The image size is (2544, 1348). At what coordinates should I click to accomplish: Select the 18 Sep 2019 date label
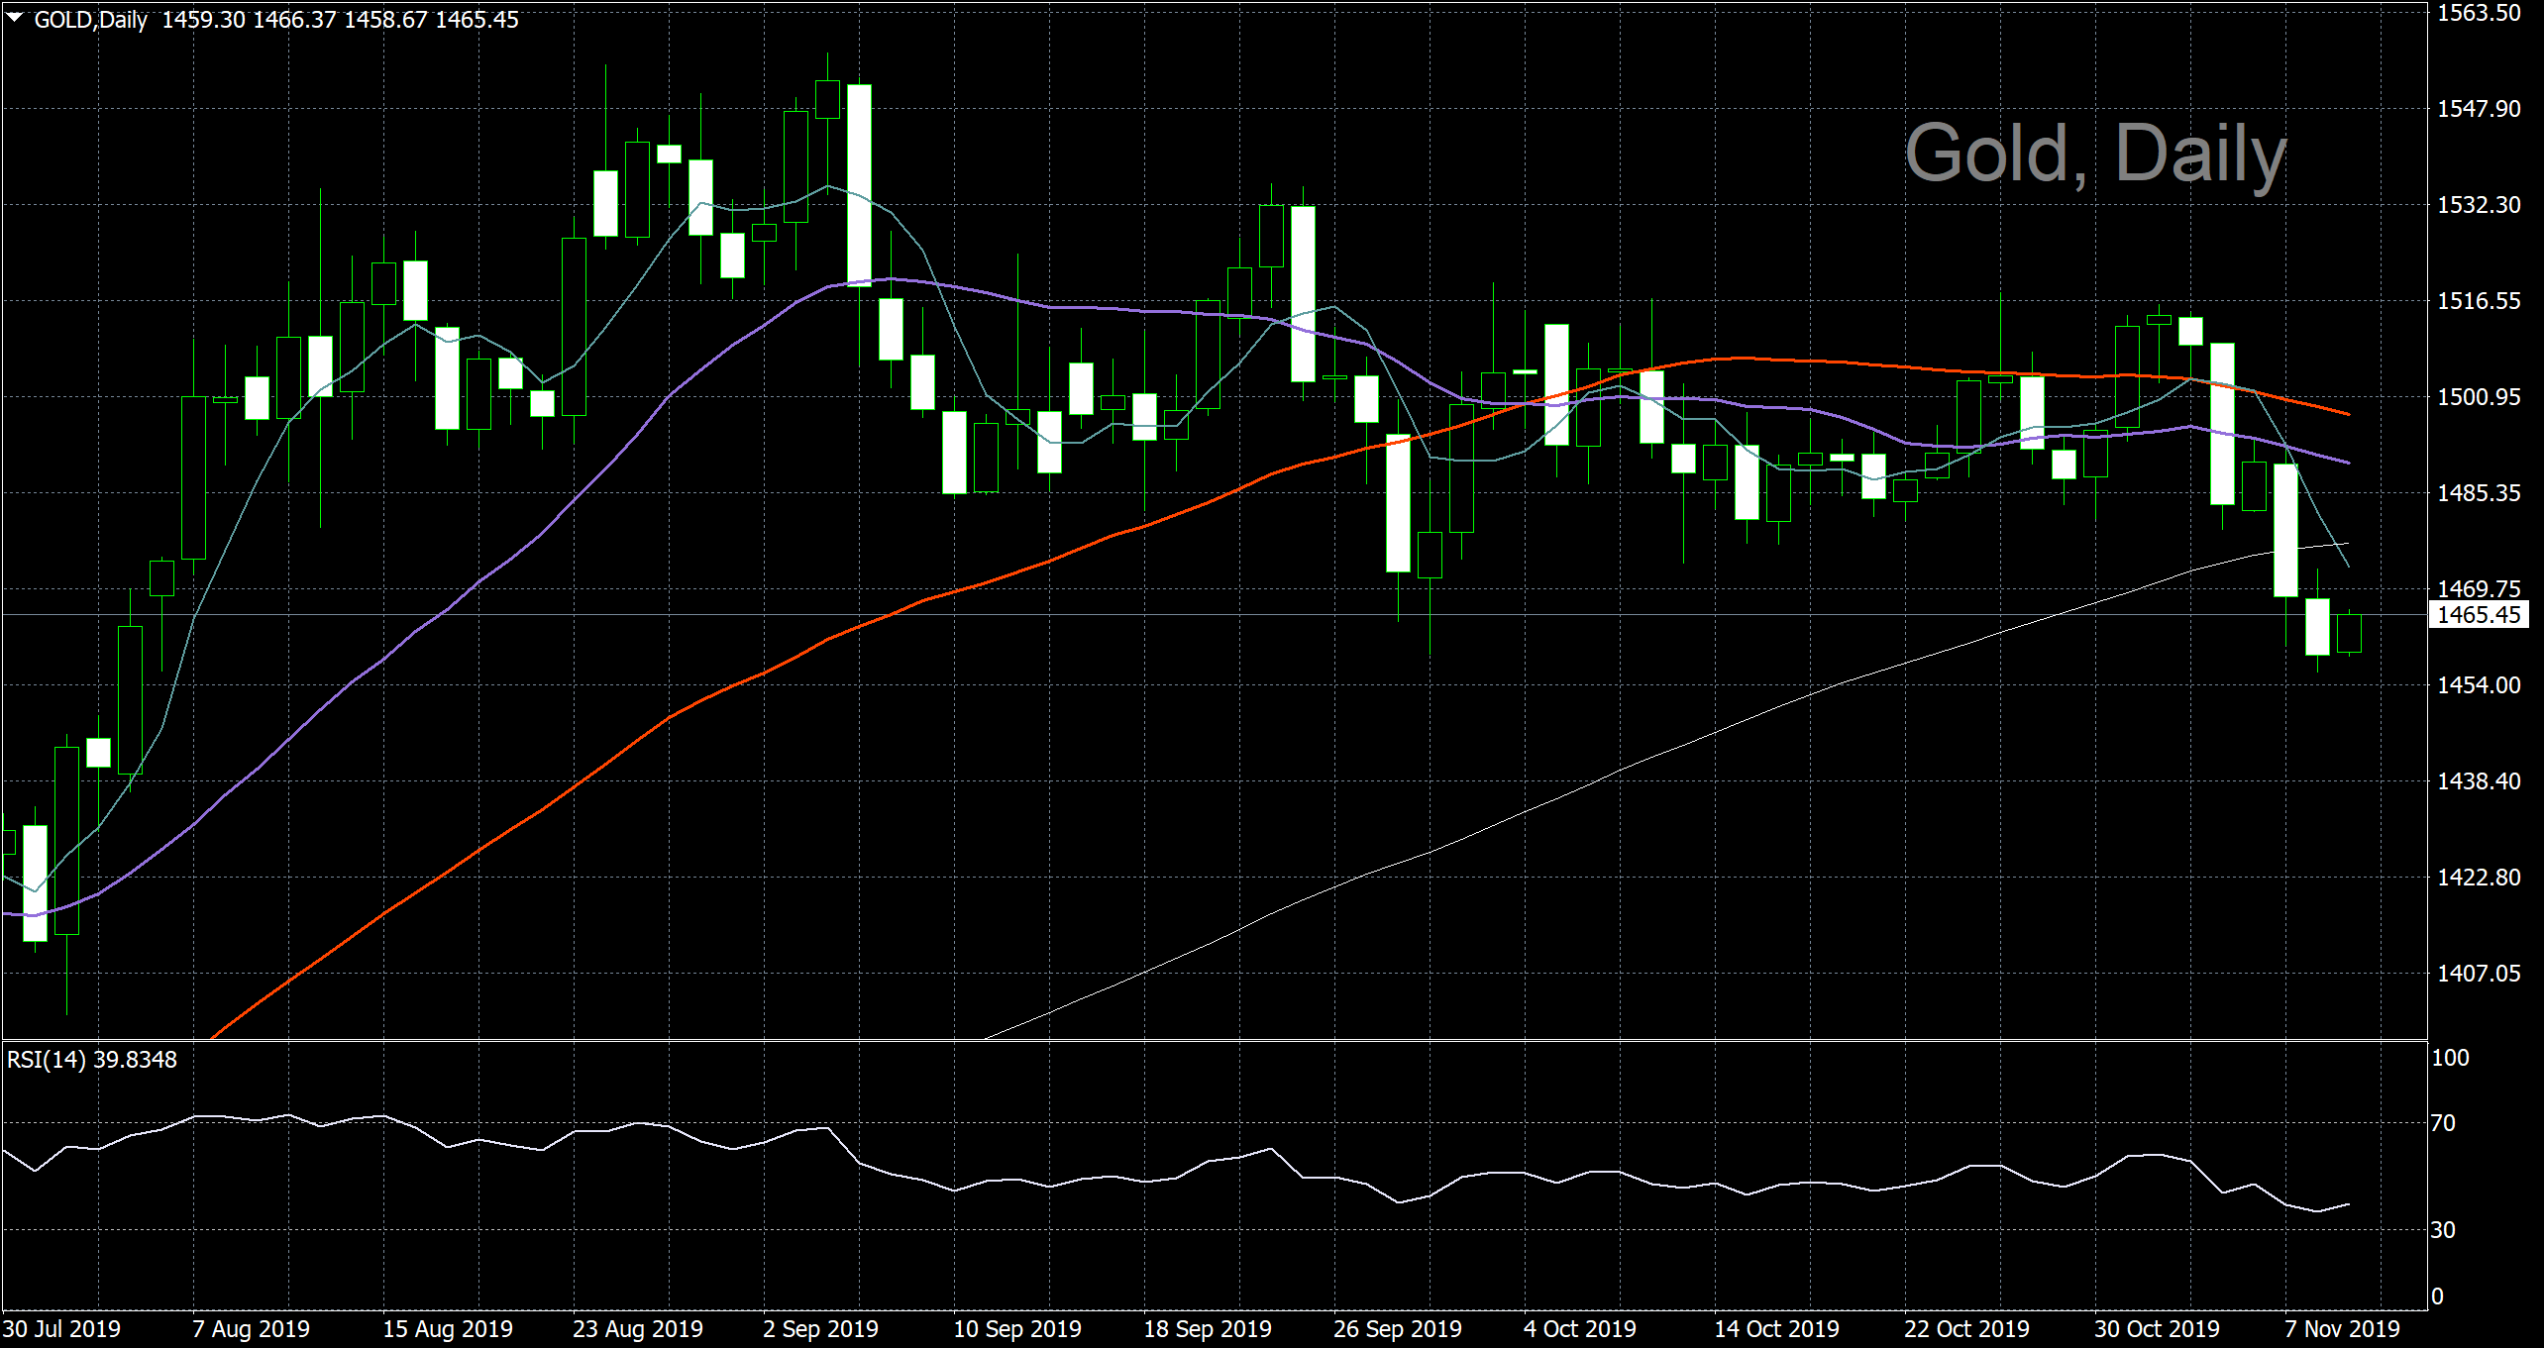(1208, 1329)
